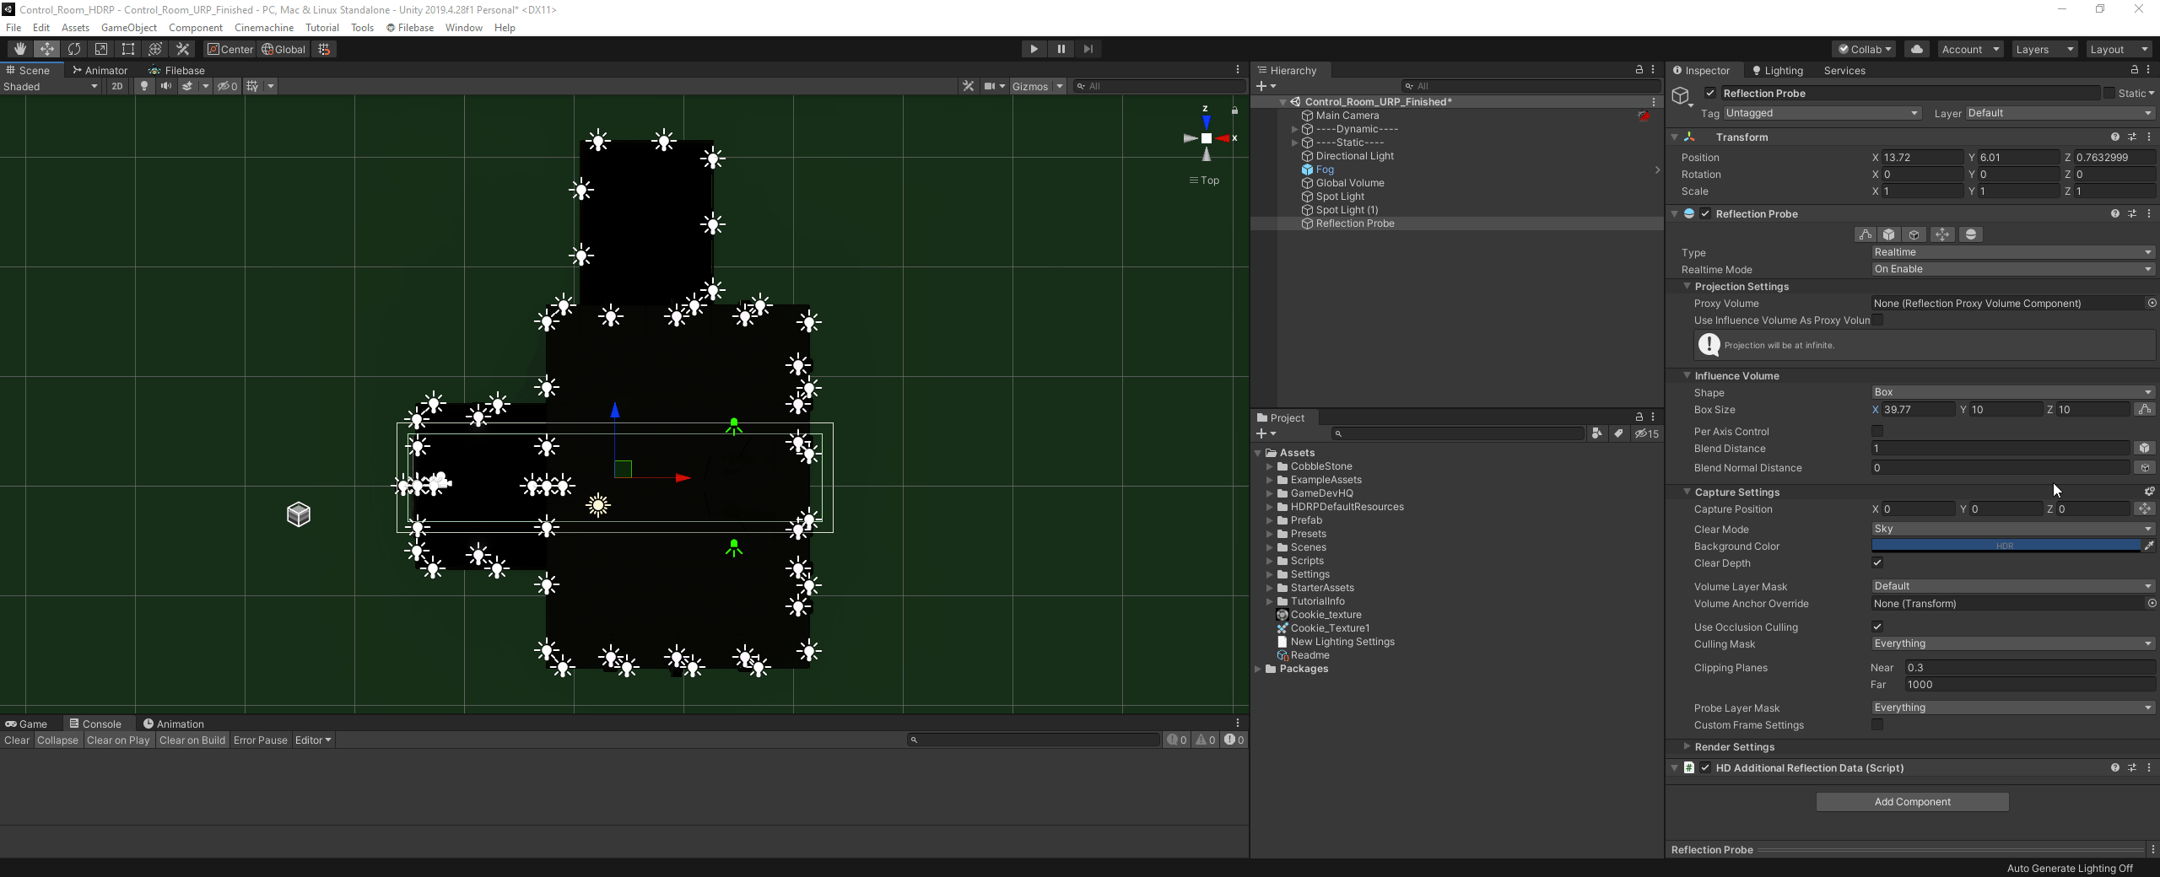
Task: Uncheck Use Occlusion Culling
Action: click(x=1878, y=627)
